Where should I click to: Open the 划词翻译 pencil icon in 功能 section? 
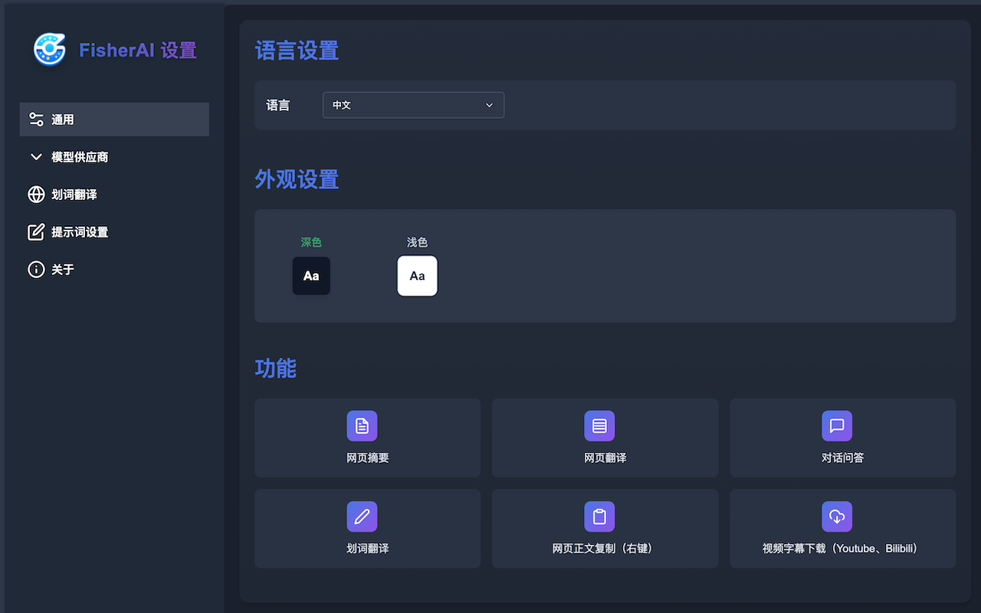(x=362, y=516)
